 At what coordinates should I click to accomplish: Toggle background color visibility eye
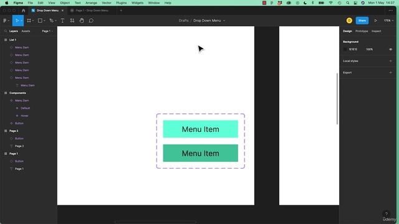click(391, 49)
